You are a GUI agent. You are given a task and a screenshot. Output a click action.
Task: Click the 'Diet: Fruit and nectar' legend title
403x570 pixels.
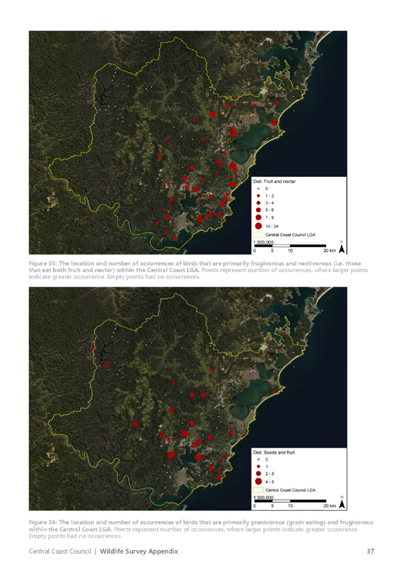tap(274, 181)
